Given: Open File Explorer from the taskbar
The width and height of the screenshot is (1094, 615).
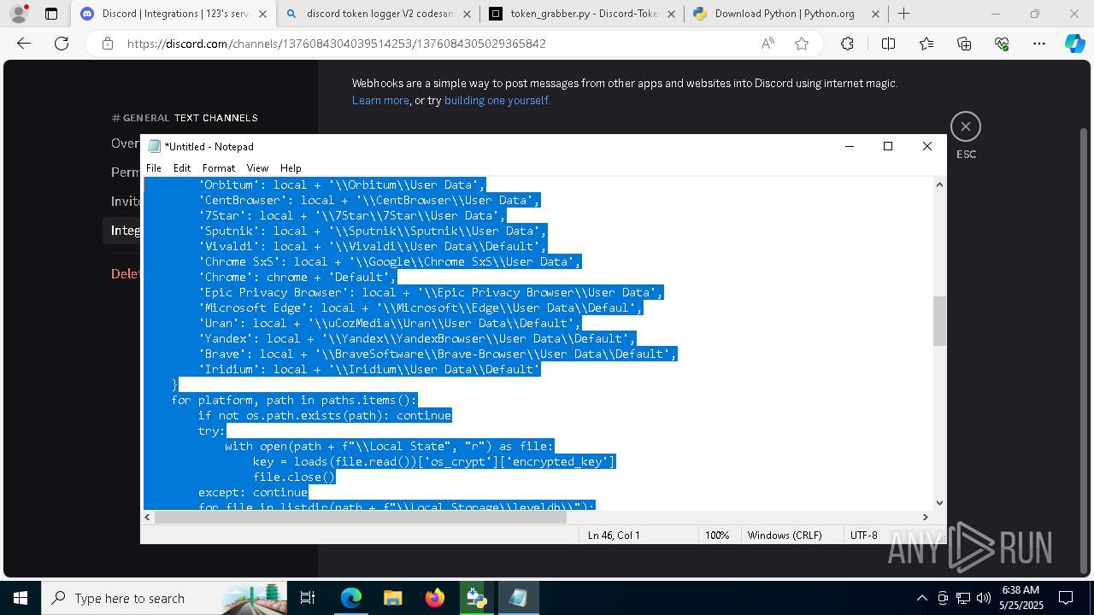Looking at the screenshot, I should (x=392, y=598).
